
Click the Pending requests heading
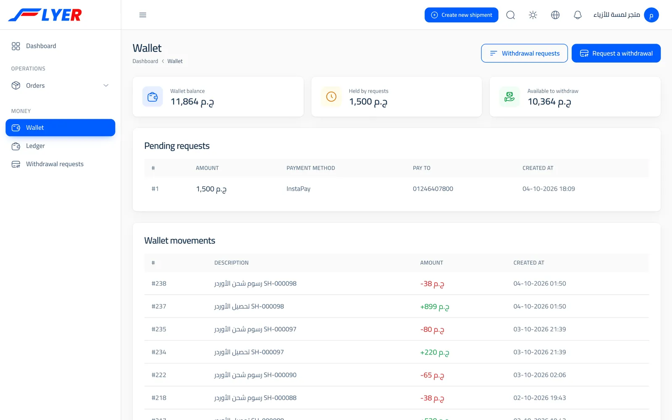tap(177, 146)
